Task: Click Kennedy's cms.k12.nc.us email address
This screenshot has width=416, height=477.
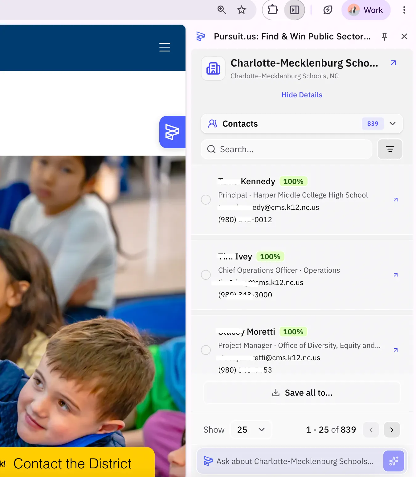Action: tap(269, 207)
